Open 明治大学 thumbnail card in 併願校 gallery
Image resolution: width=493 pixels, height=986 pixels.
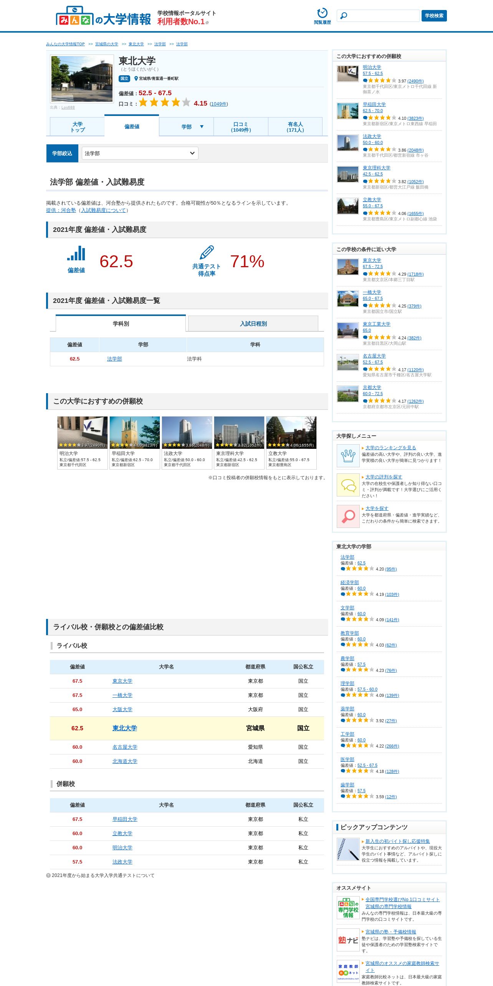[x=83, y=443]
